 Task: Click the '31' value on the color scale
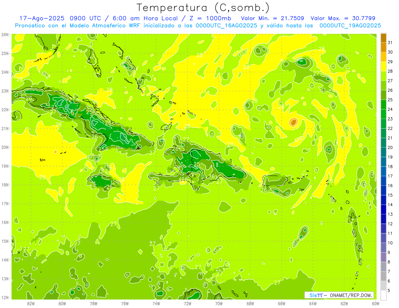point(390,43)
